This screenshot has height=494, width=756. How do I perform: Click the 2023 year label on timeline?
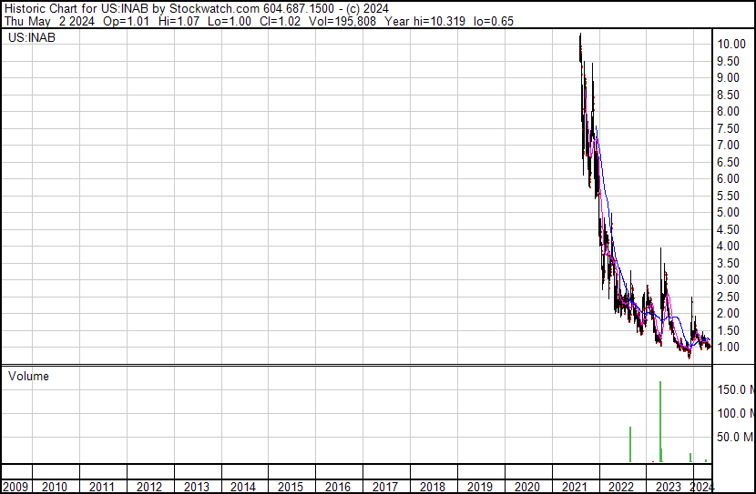pos(668,487)
